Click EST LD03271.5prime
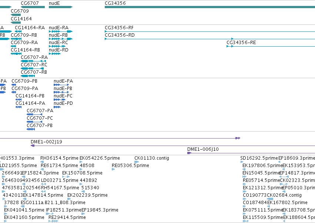The height and width of the screenshot is (223, 315). [x=43, y=184]
